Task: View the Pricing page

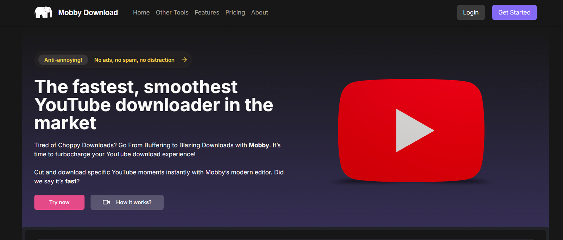Action: click(x=235, y=13)
